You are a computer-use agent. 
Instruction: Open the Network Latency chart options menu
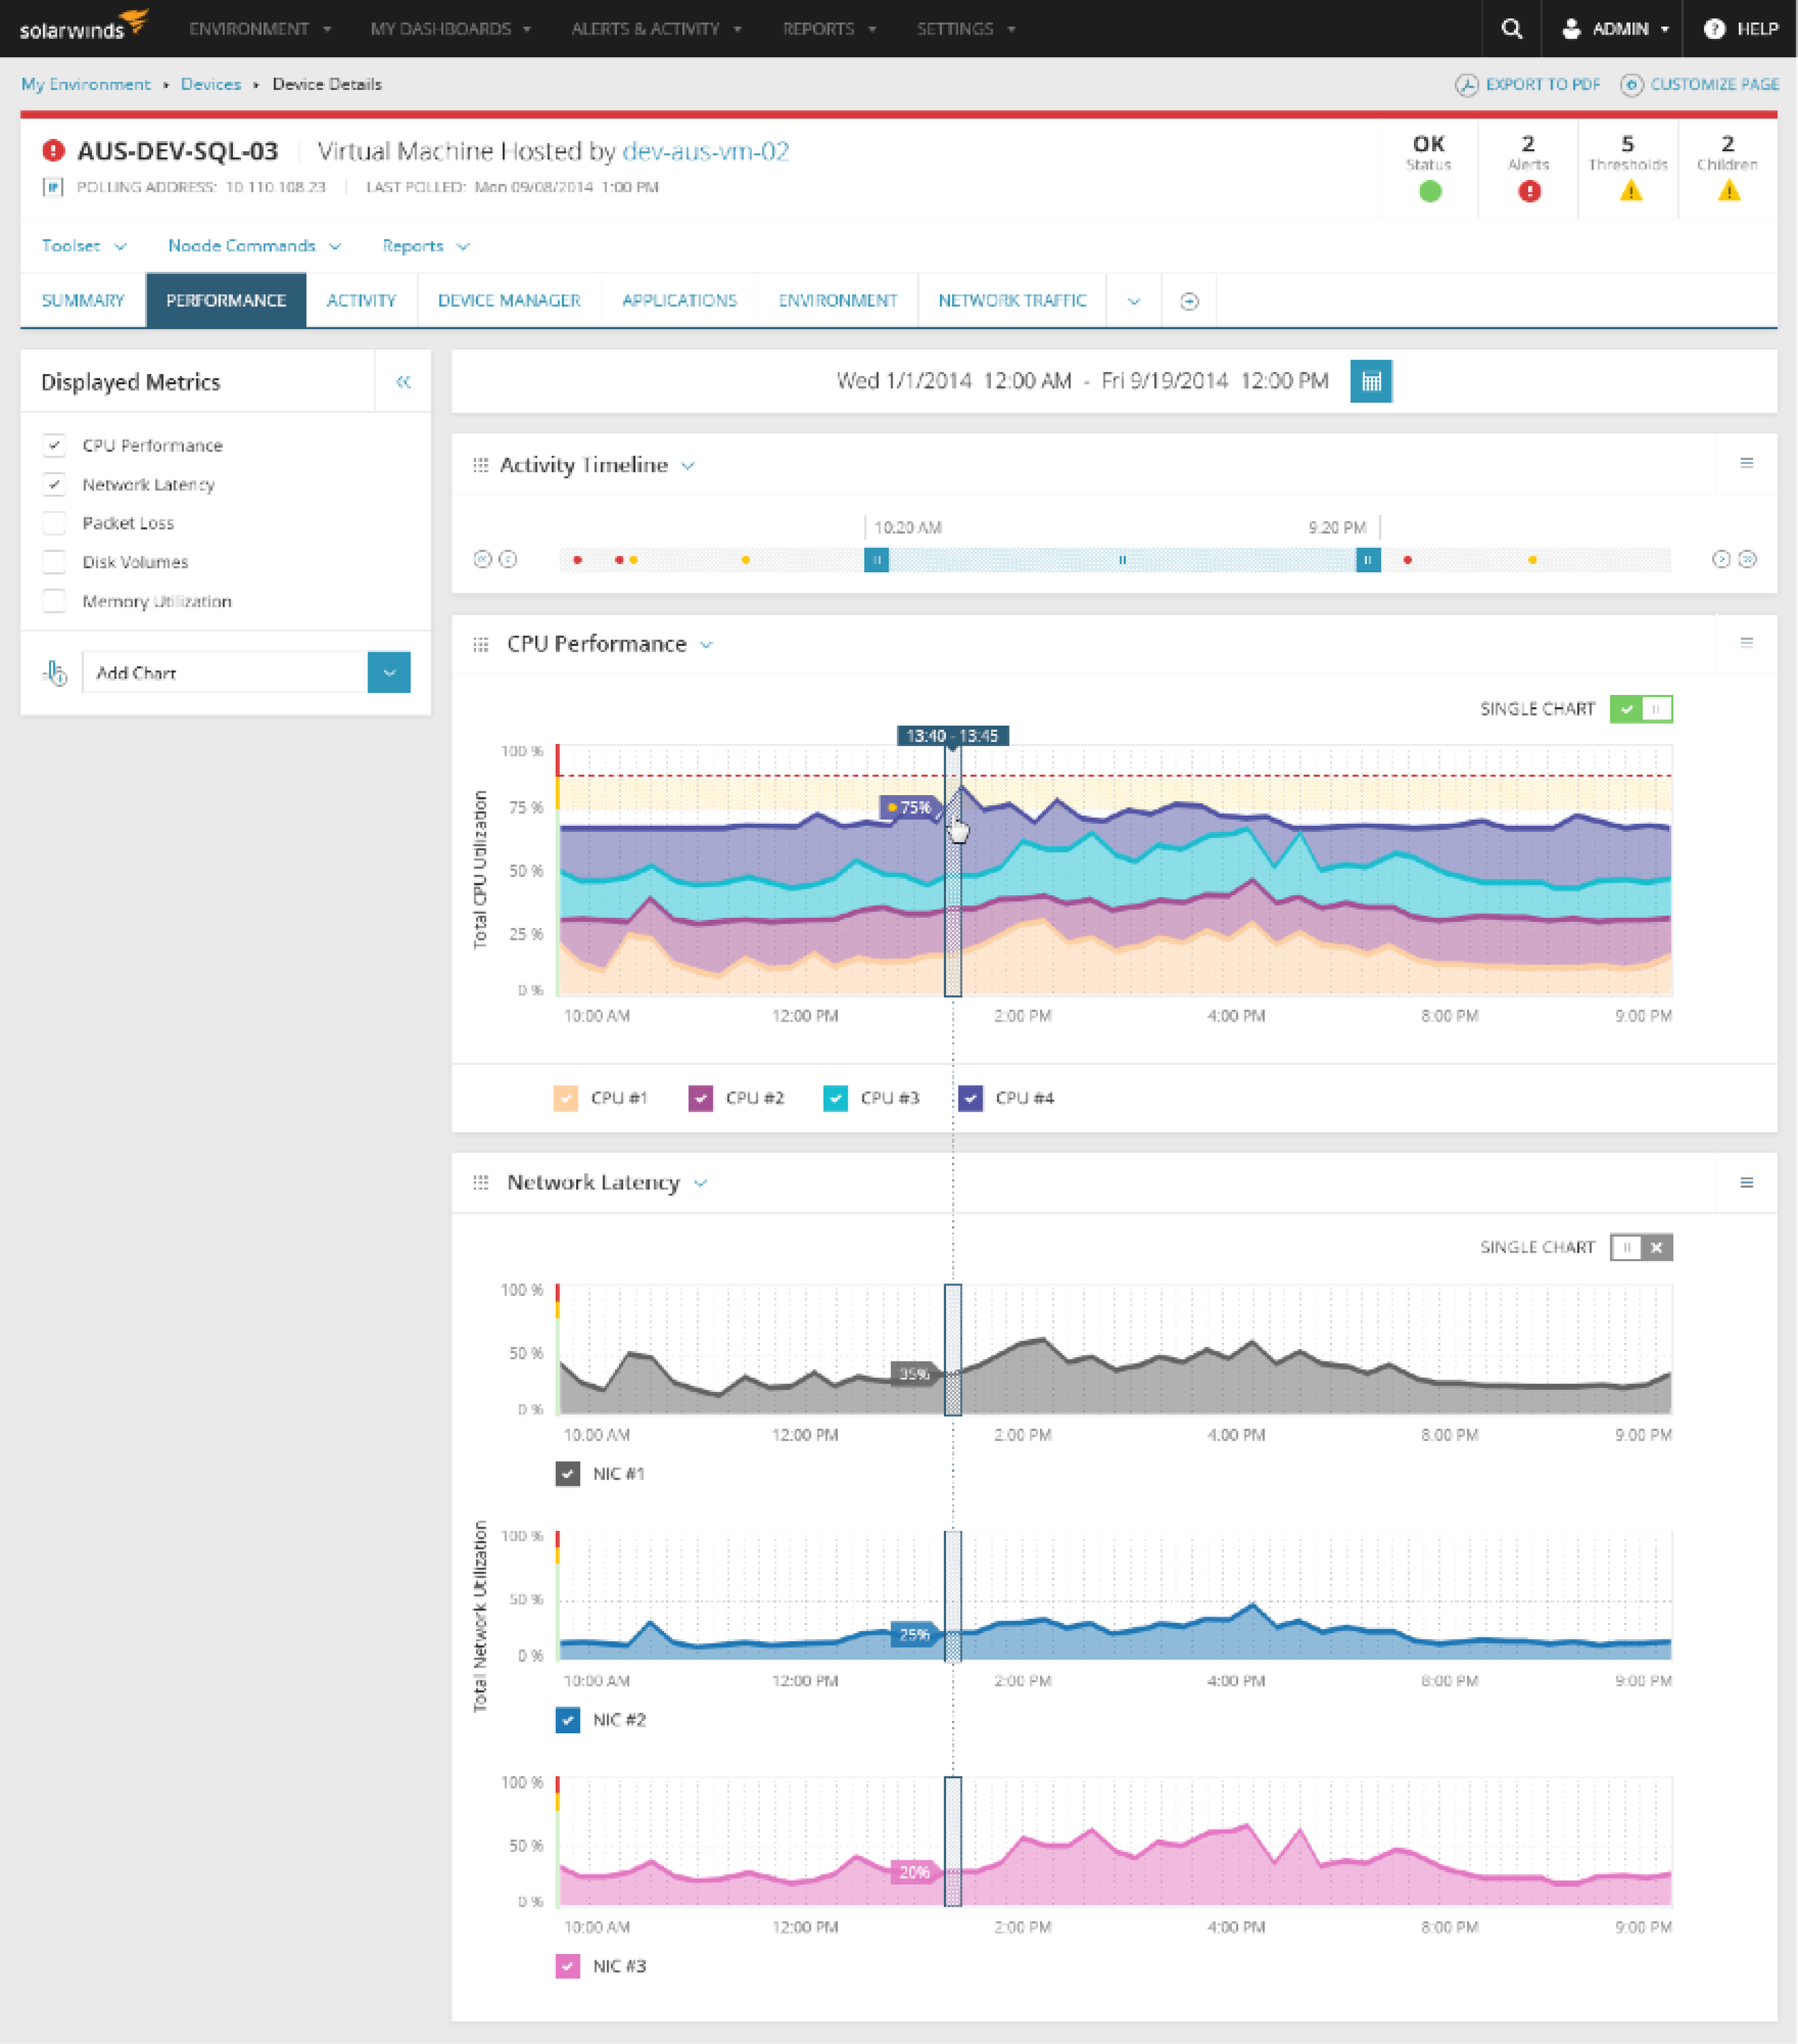tap(1747, 1182)
